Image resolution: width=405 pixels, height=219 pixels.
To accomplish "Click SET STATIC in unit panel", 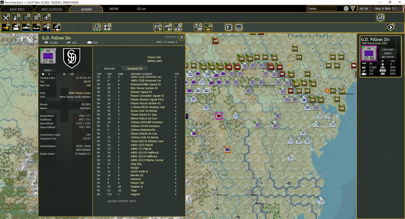I will click(388, 57).
